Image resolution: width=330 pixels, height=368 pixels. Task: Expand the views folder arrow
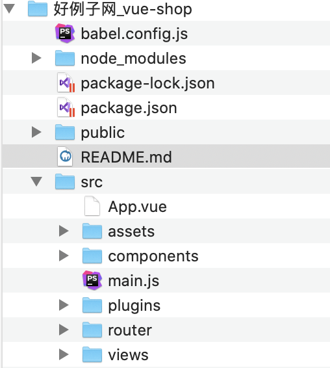tap(64, 354)
